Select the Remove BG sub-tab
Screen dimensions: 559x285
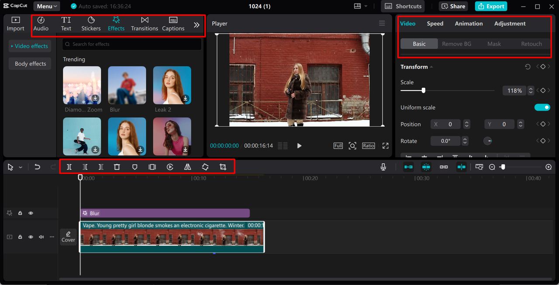[x=456, y=44]
